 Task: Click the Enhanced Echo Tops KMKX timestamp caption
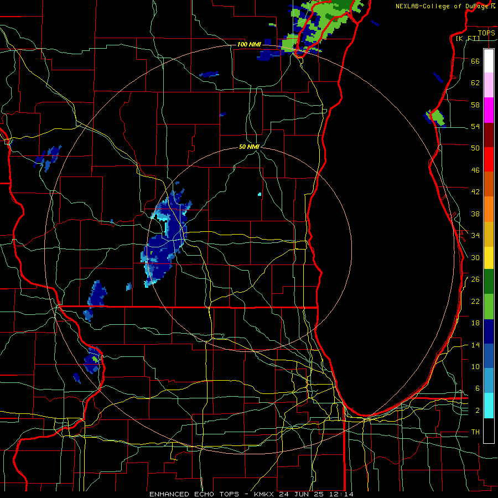click(251, 494)
